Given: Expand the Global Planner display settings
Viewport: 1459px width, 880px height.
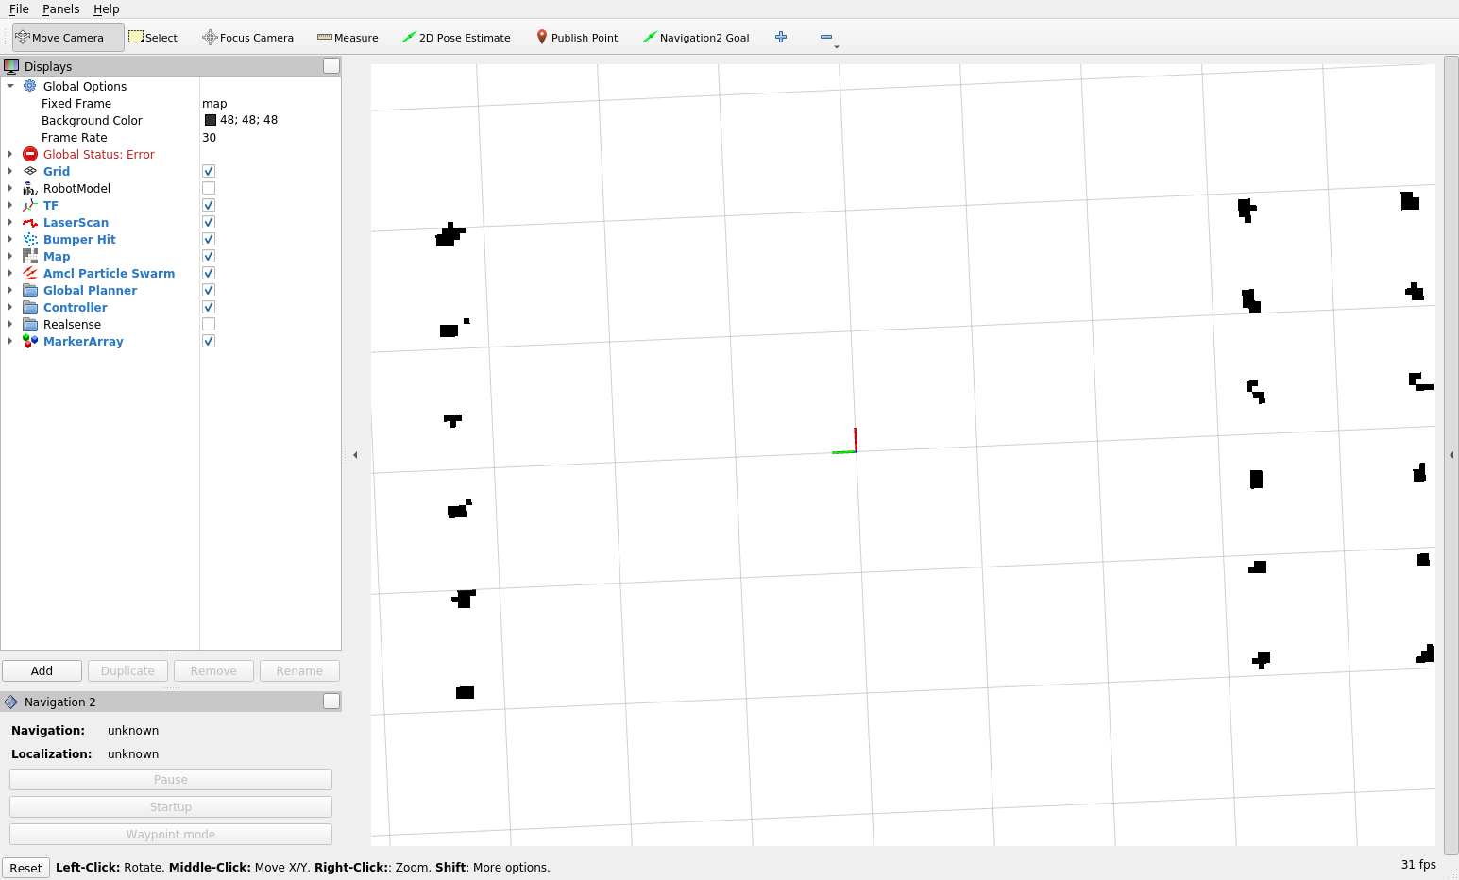Looking at the screenshot, I should tap(9, 290).
